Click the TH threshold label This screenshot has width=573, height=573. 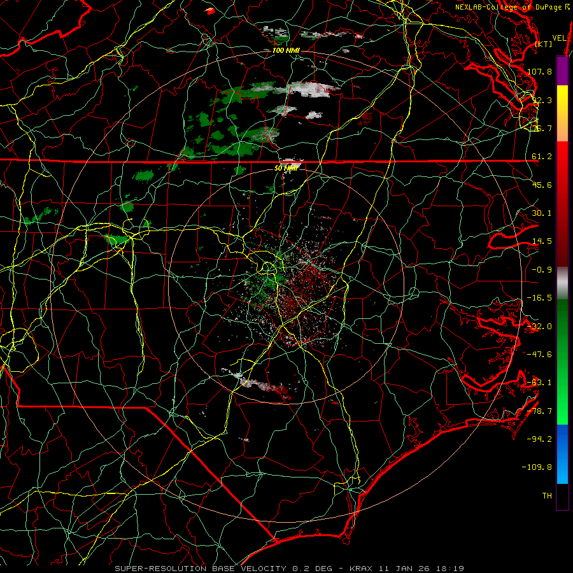(x=547, y=496)
